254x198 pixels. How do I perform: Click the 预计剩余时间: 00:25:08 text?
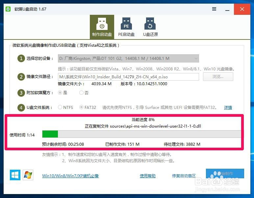[63, 144]
